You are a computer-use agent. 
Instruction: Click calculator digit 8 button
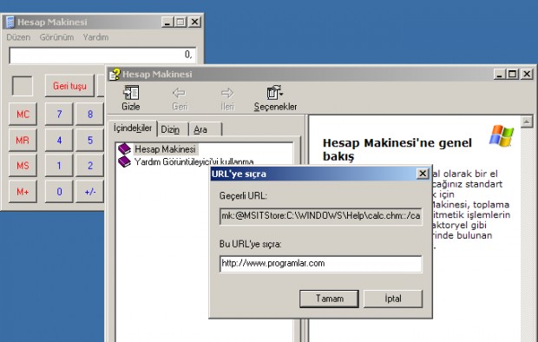pos(89,114)
